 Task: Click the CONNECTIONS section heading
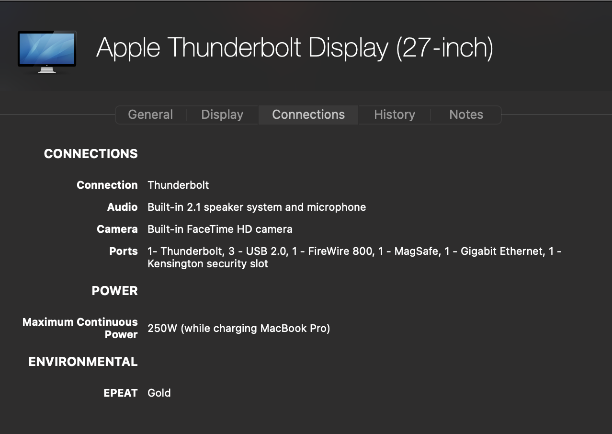click(91, 154)
